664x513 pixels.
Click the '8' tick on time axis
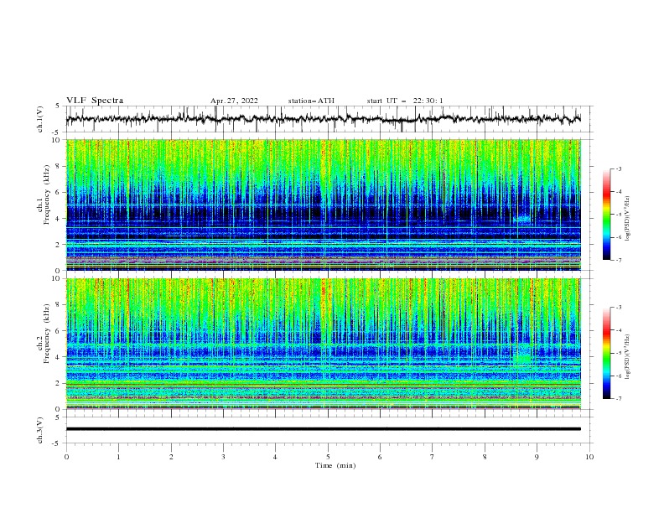tap(485, 457)
